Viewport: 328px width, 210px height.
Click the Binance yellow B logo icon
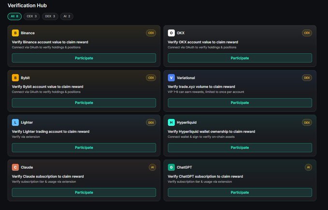point(15,33)
